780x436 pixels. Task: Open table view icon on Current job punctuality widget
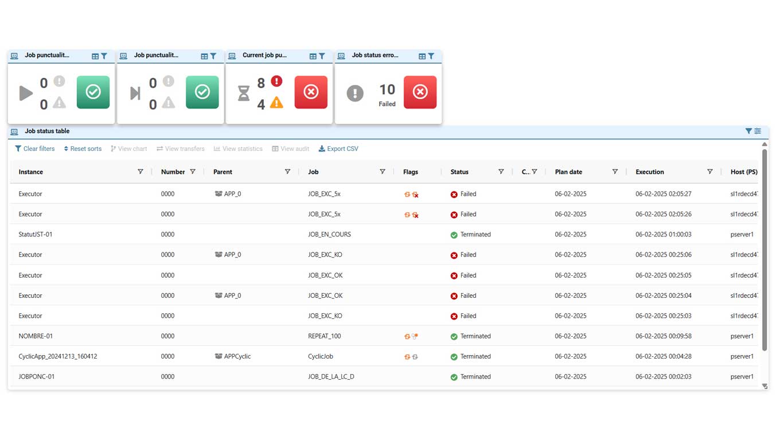click(x=313, y=56)
